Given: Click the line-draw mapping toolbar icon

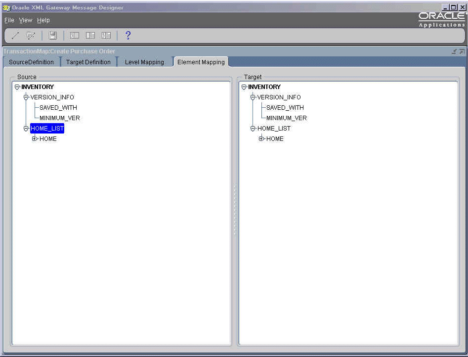Looking at the screenshot, I should coord(15,36).
